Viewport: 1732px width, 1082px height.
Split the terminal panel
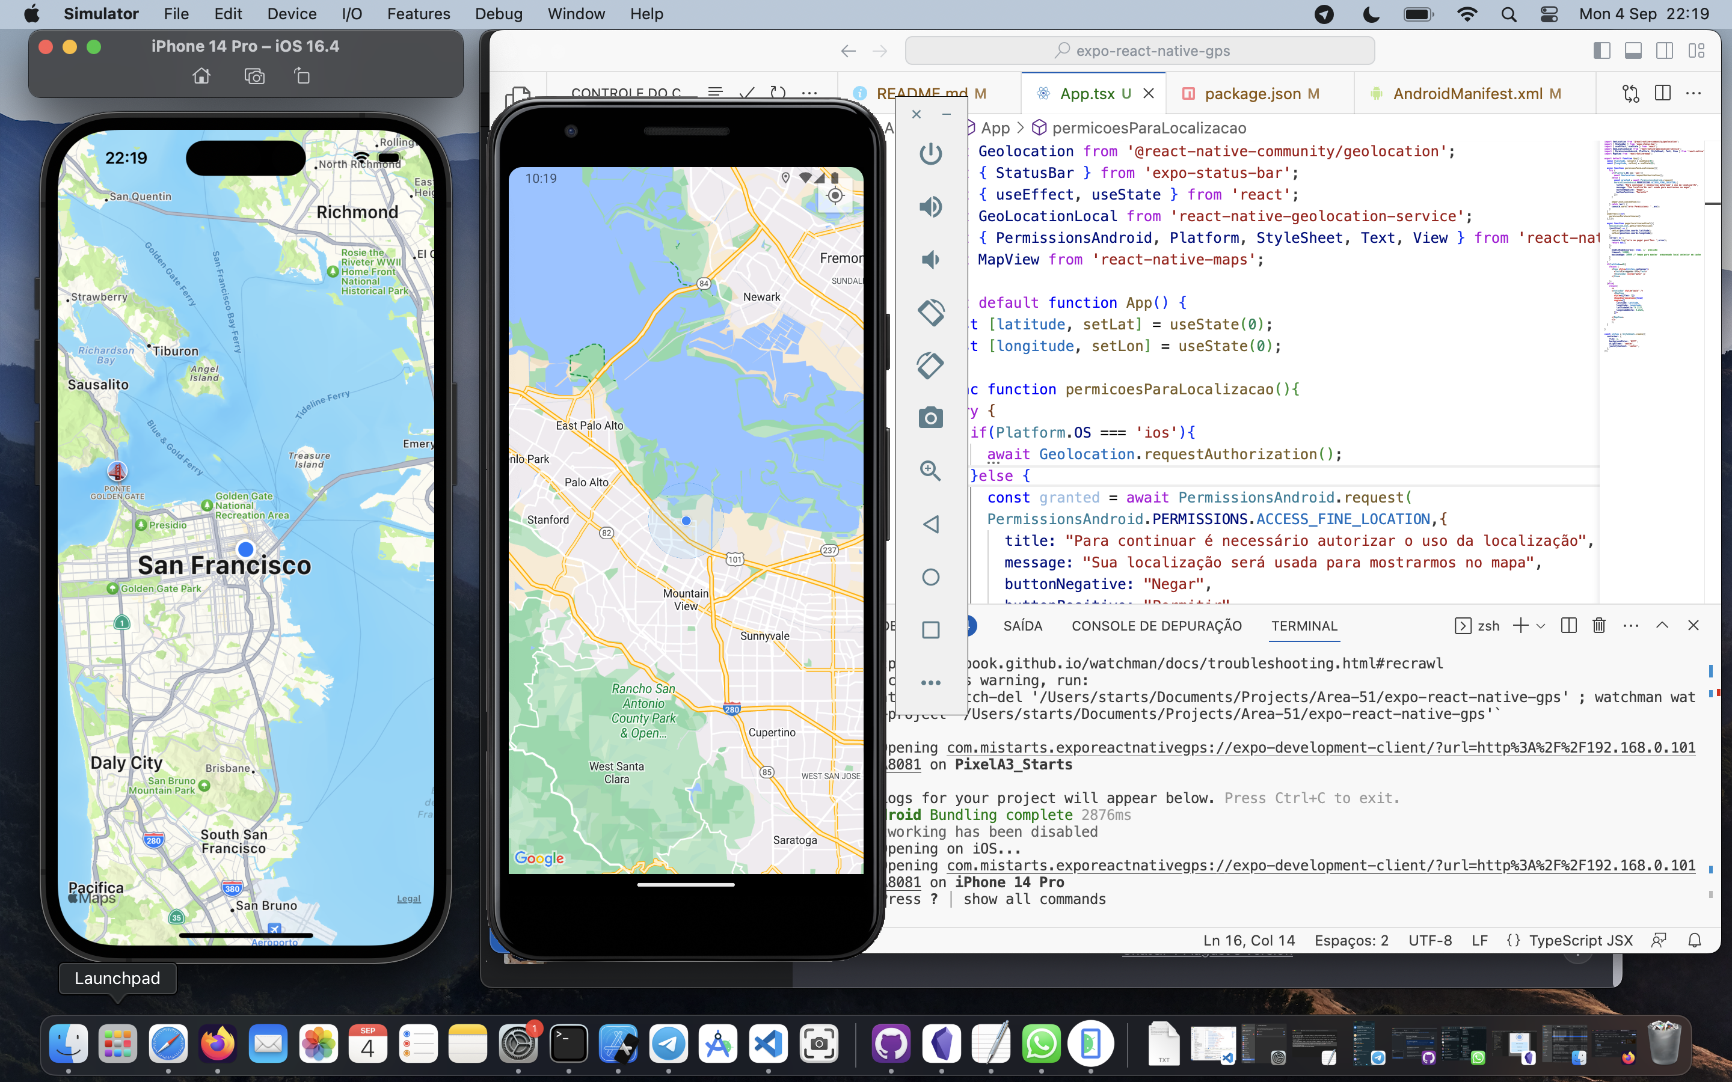[1569, 625]
